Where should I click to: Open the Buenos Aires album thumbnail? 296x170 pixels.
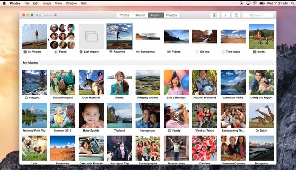(x=176, y=148)
